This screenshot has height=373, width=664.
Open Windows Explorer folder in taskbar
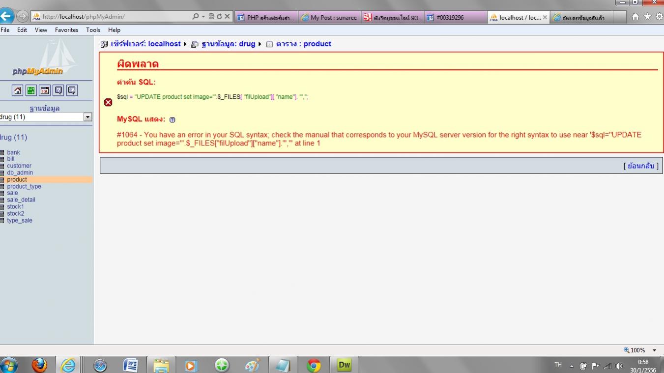coord(161,365)
